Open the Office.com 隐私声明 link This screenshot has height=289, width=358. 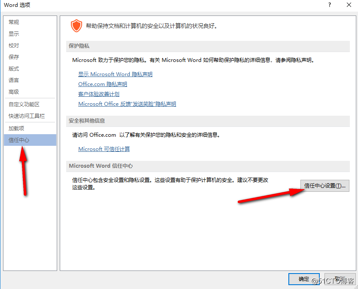[x=103, y=84]
